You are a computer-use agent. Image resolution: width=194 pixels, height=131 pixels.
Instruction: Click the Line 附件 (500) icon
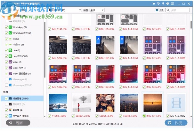click(x=10, y=56)
